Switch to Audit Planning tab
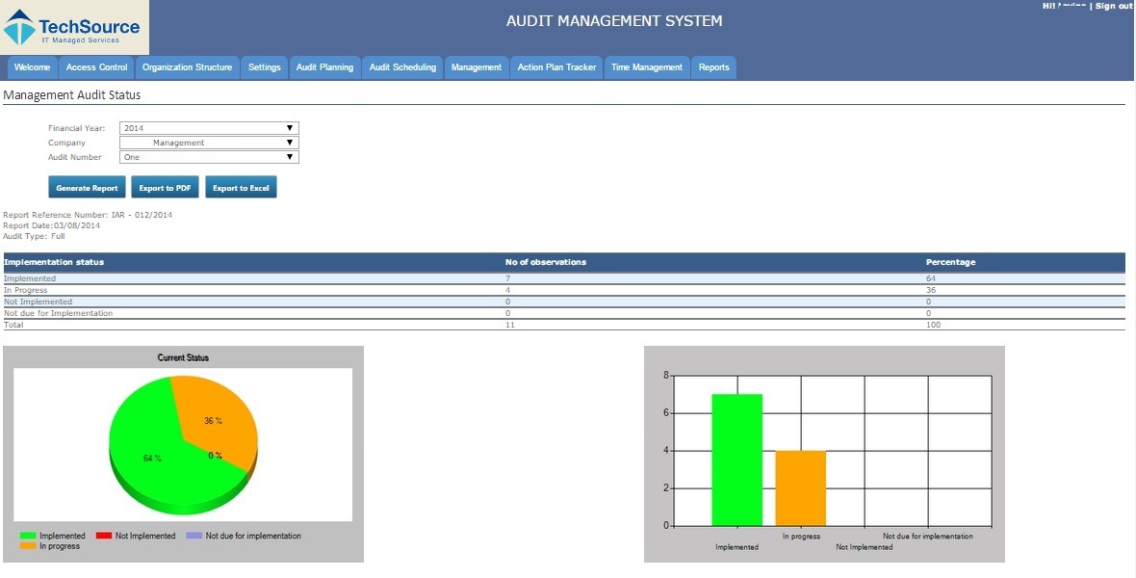Viewport: 1136px width, 578px height. click(324, 67)
